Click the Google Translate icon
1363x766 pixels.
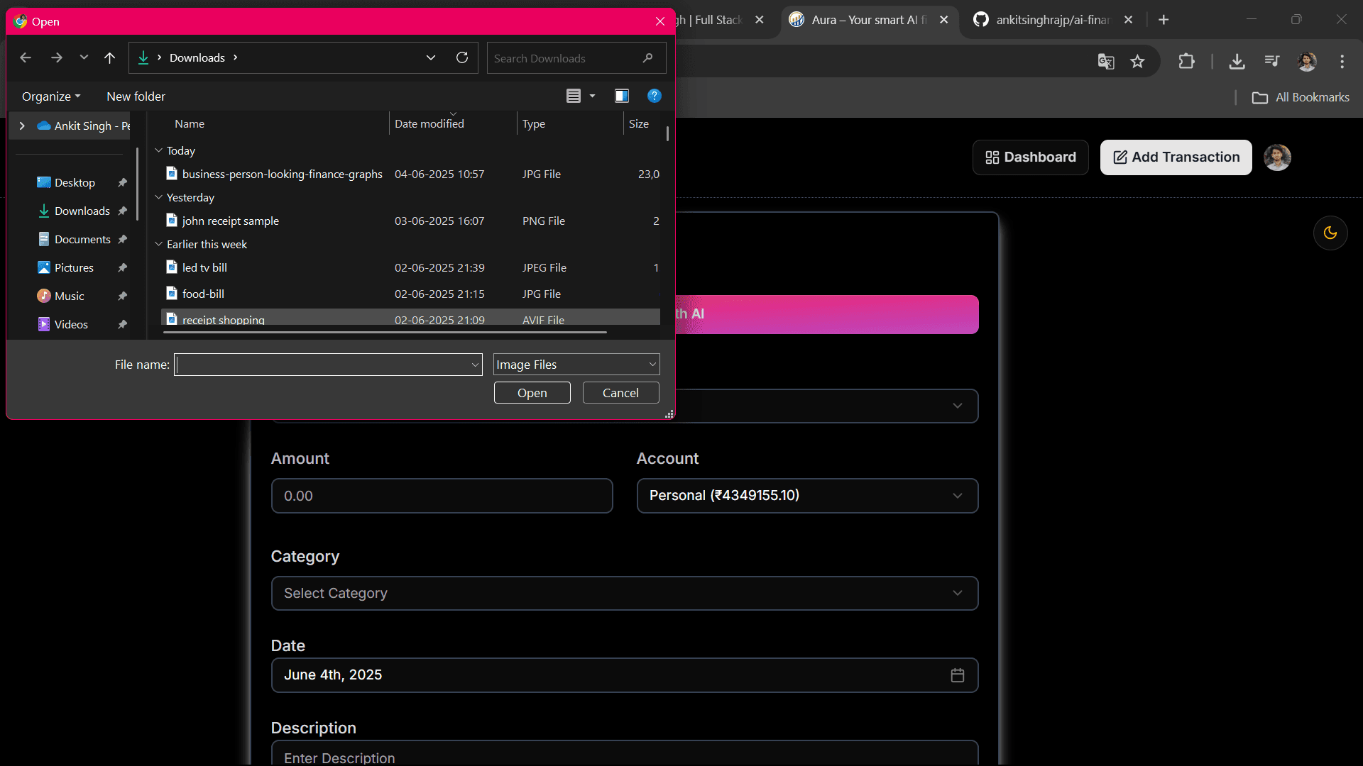(1105, 62)
